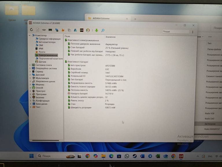Select the Швидкість розрядки row

pos(92,108)
